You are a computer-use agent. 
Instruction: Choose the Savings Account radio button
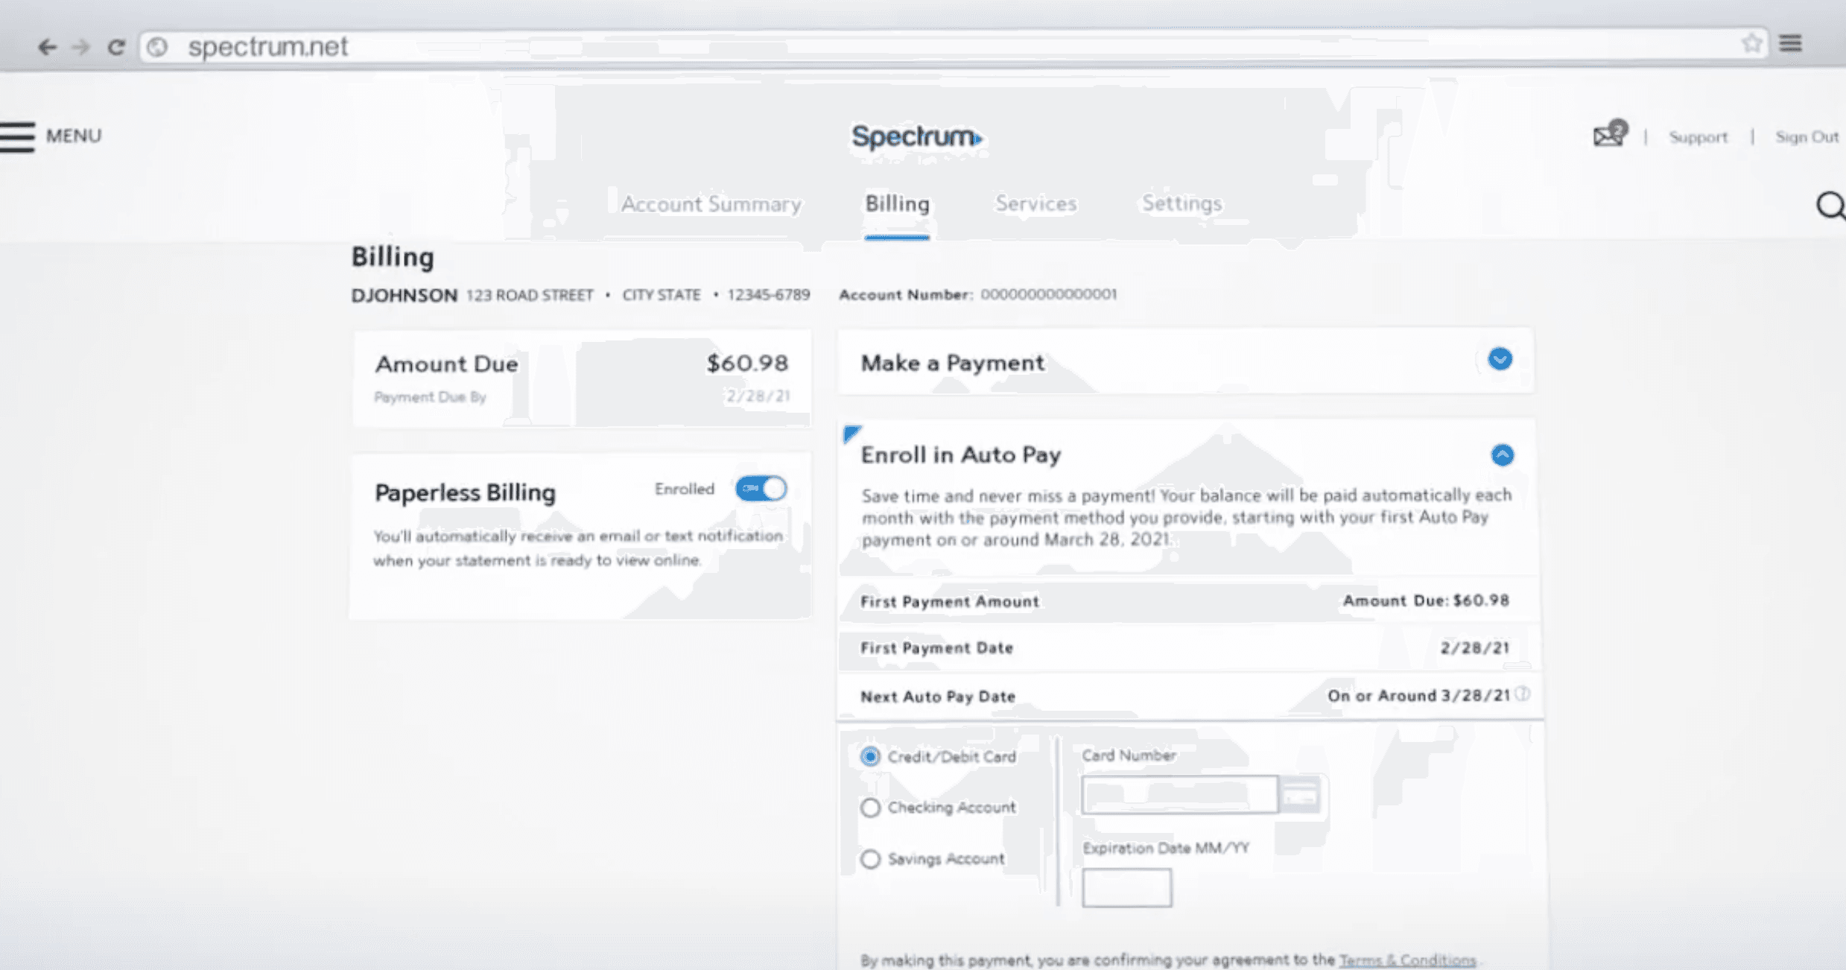point(870,859)
